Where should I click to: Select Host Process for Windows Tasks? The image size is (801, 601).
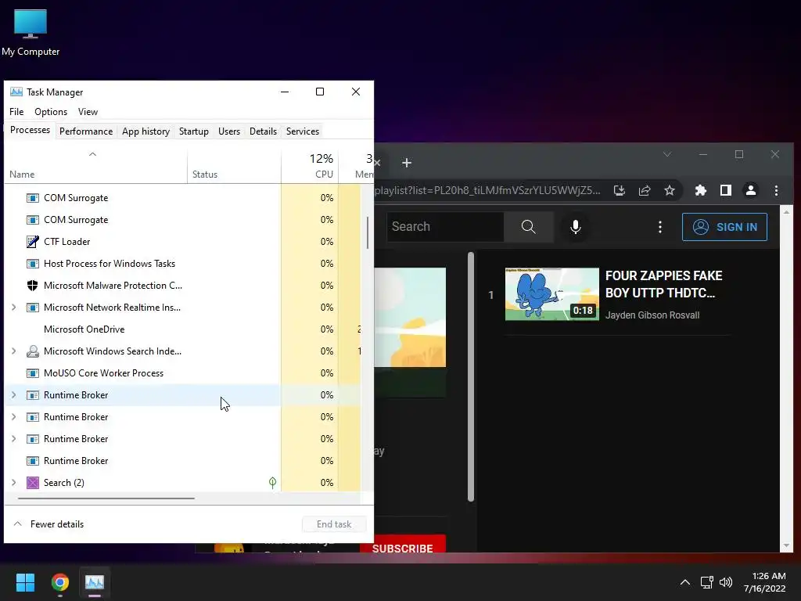tap(183, 264)
